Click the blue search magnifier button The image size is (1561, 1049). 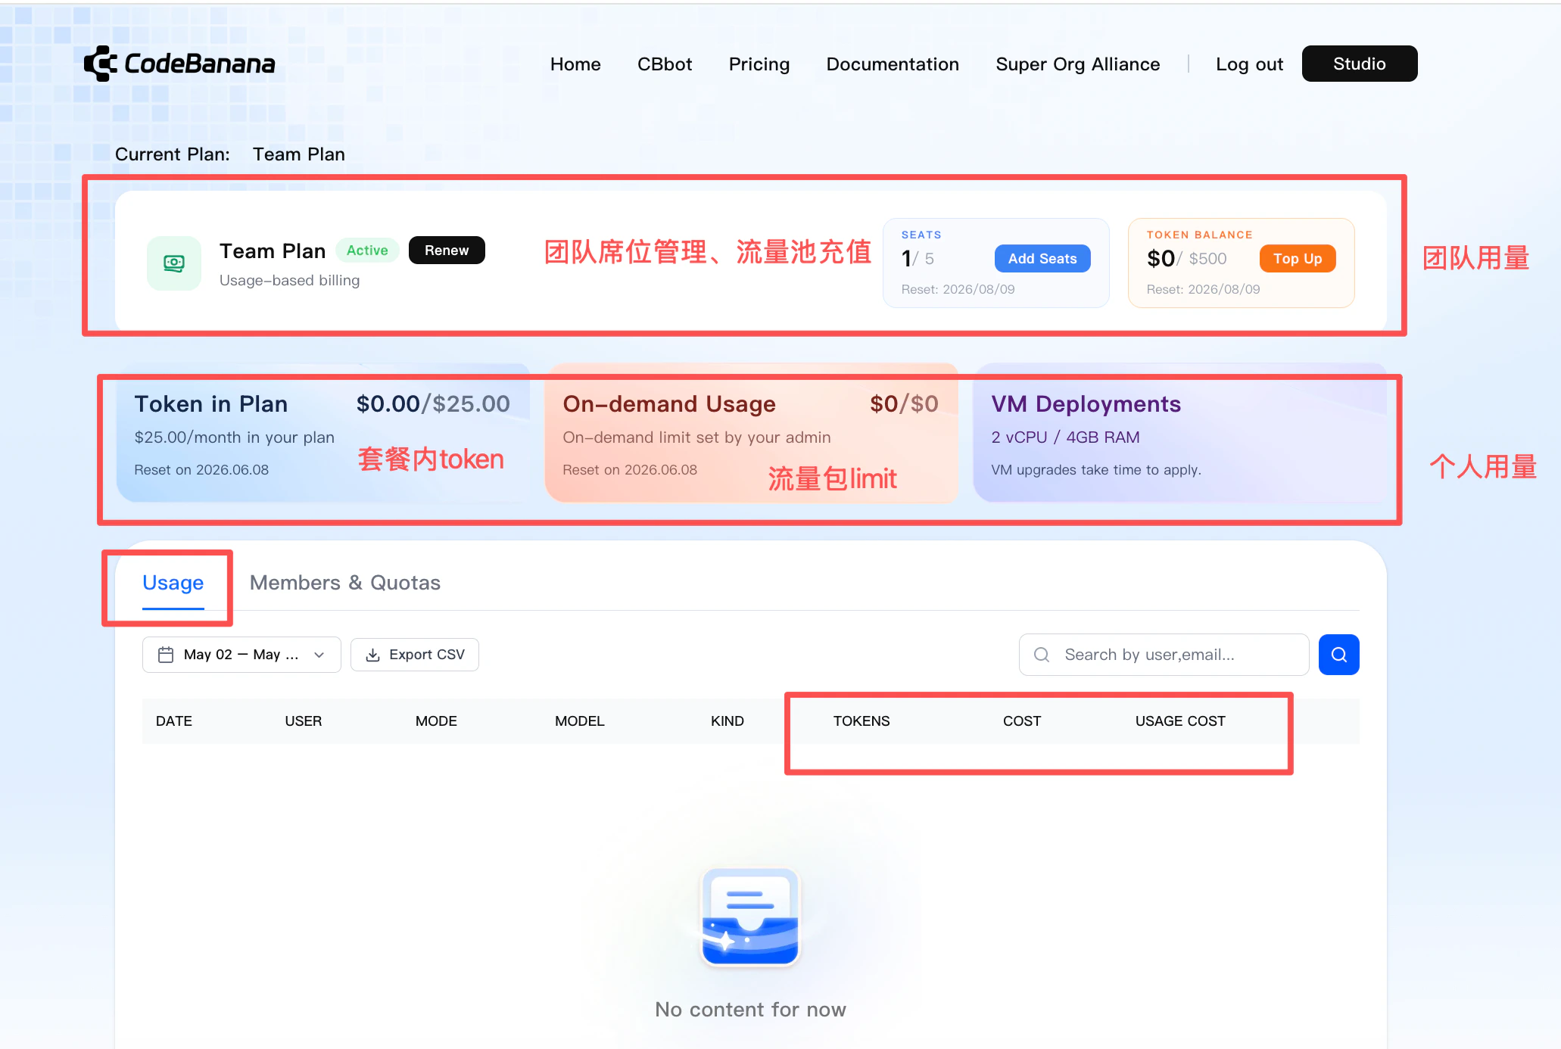coord(1338,655)
